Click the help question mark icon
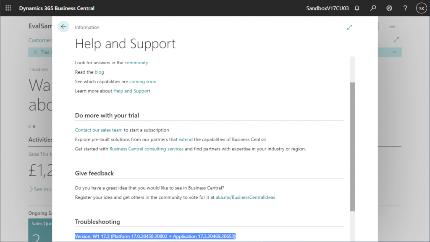The width and height of the screenshot is (430, 242). click(x=405, y=8)
